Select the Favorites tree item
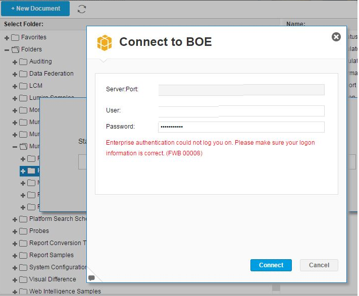Screen dimensions: 359x296 click(34, 37)
